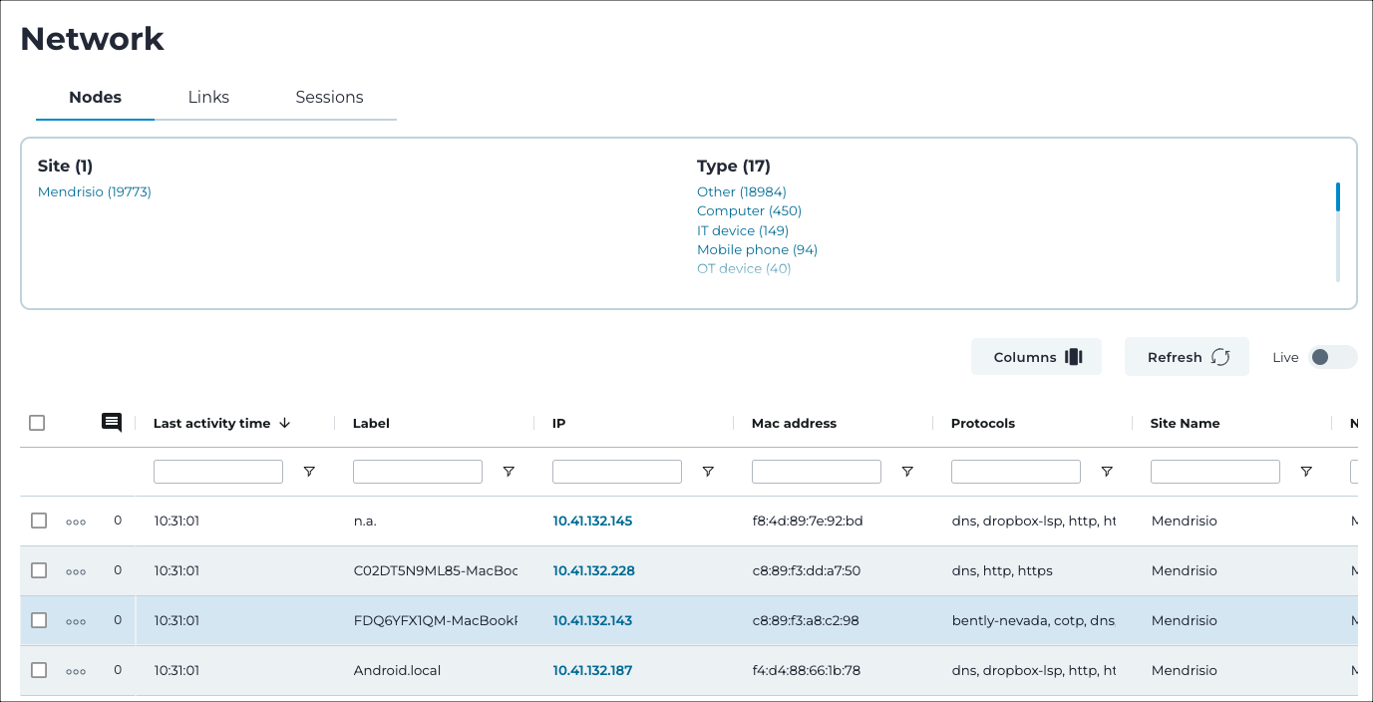The height and width of the screenshot is (702, 1373).
Task: Open IP link 10.41.132.228
Action: tap(593, 570)
